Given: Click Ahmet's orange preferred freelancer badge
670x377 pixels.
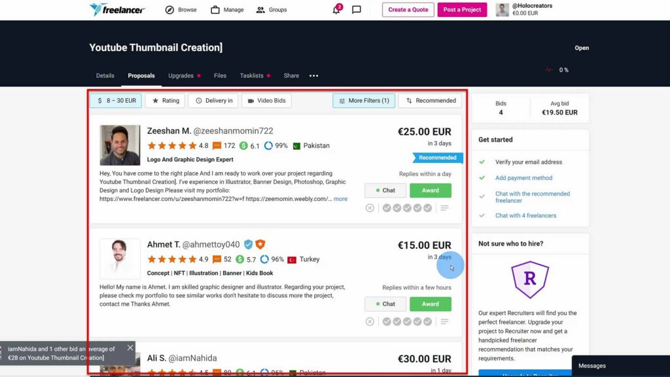Looking at the screenshot, I should 260,244.
